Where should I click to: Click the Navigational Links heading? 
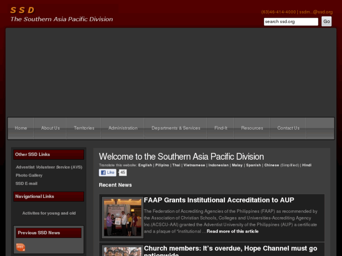[48, 196]
